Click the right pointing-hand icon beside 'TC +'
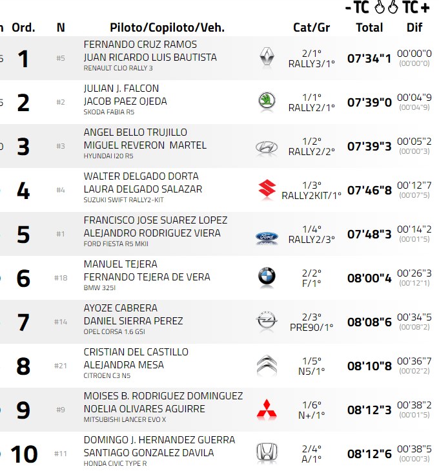 pos(393,8)
